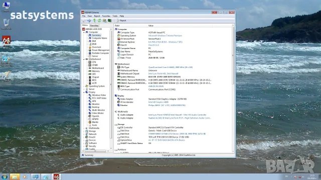Viewport: 321px width, 180px height.
Task: Click the Microsoft Windows 7 Home Premium link
Action: 165,35
